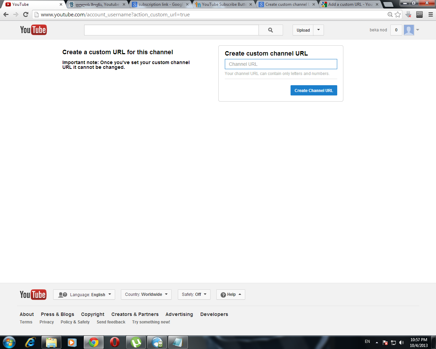Open the Safety: Off dropdown
Viewport: 436px width, 349px height.
194,294
